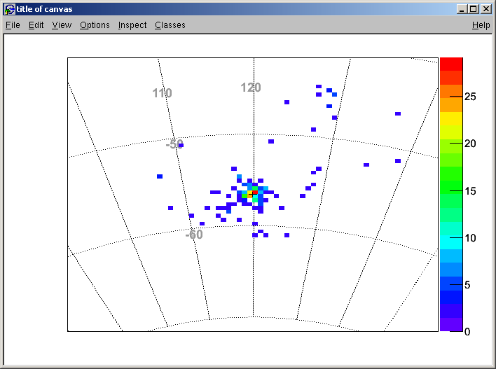Click the yellow band of the color palette
Image resolution: width=496 pixels, height=369 pixels.
(x=451, y=119)
